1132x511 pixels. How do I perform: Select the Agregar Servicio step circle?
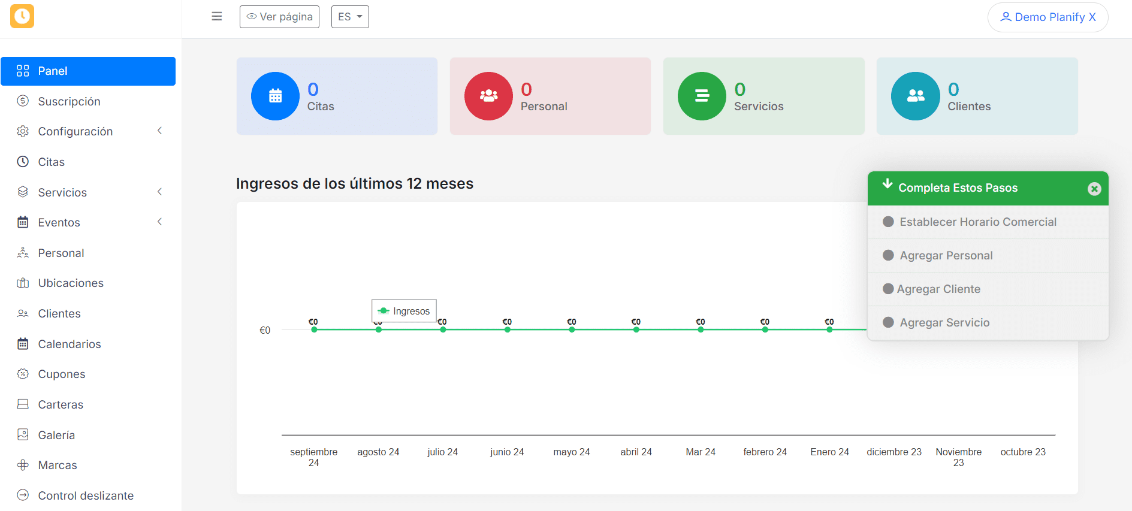tap(888, 322)
